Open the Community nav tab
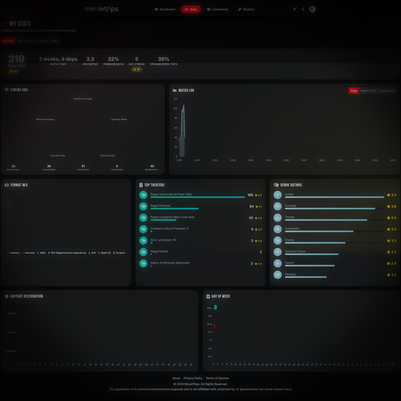401x401 pixels. (x=217, y=9)
